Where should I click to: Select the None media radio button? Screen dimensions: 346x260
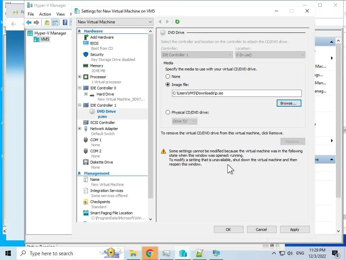click(168, 77)
